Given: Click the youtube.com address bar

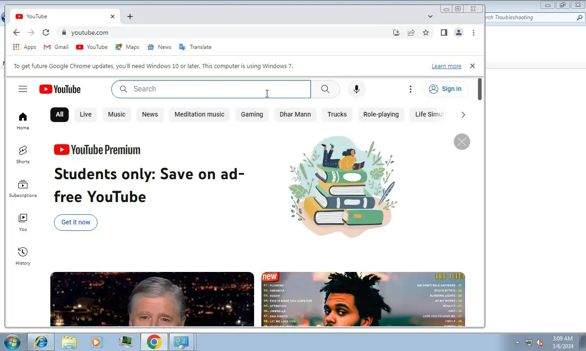Looking at the screenshot, I should point(224,32).
